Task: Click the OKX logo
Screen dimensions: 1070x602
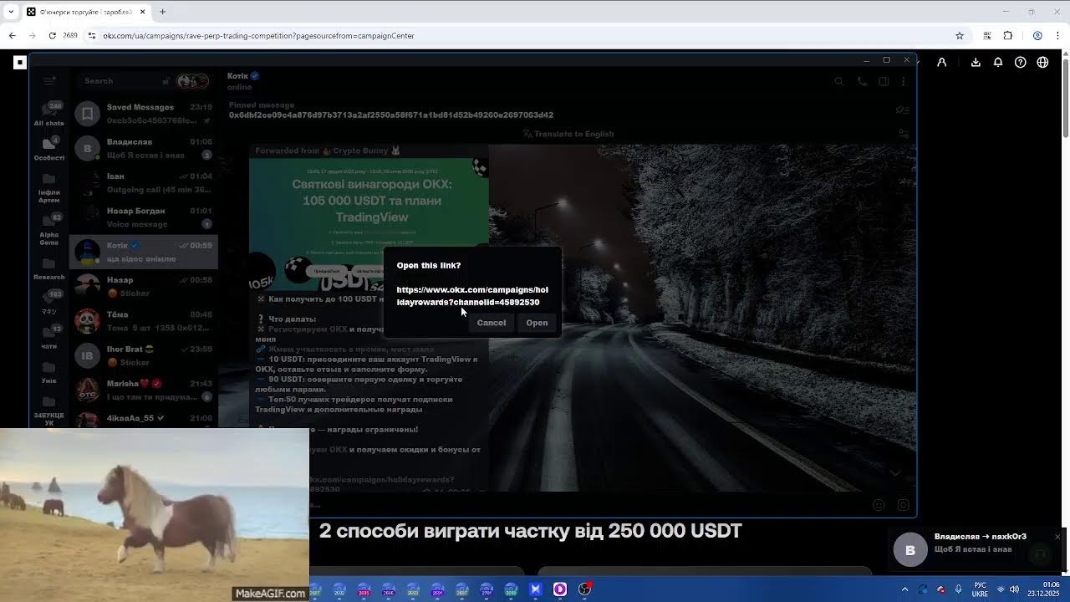Action: tap(20, 62)
